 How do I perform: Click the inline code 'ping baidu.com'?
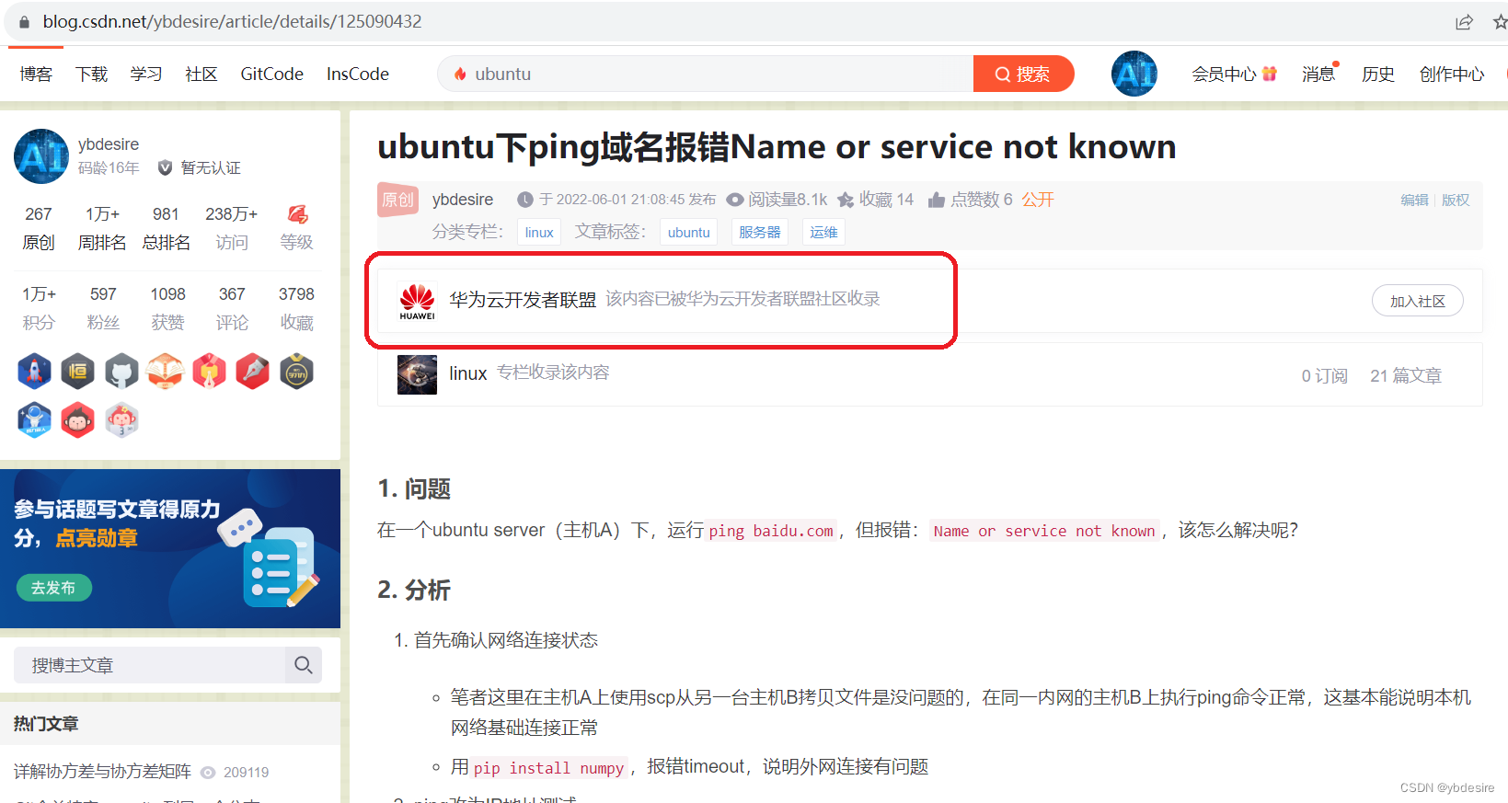coord(771,531)
